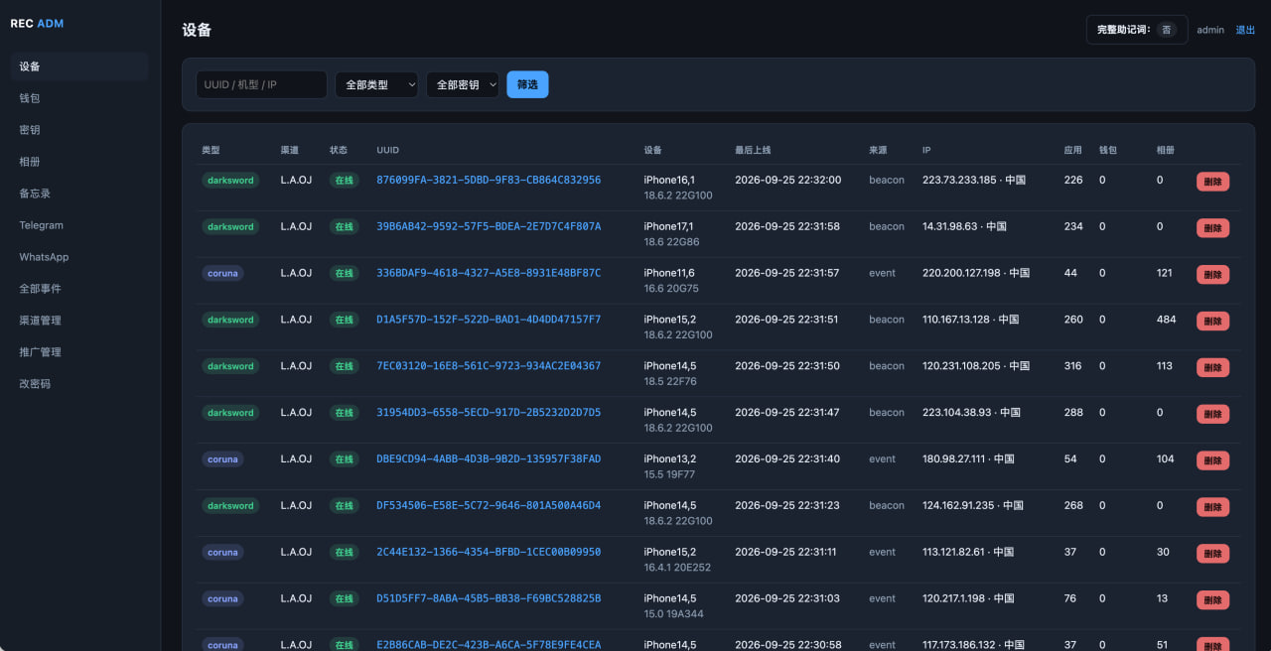Open 备忘录 in the sidebar

click(79, 194)
